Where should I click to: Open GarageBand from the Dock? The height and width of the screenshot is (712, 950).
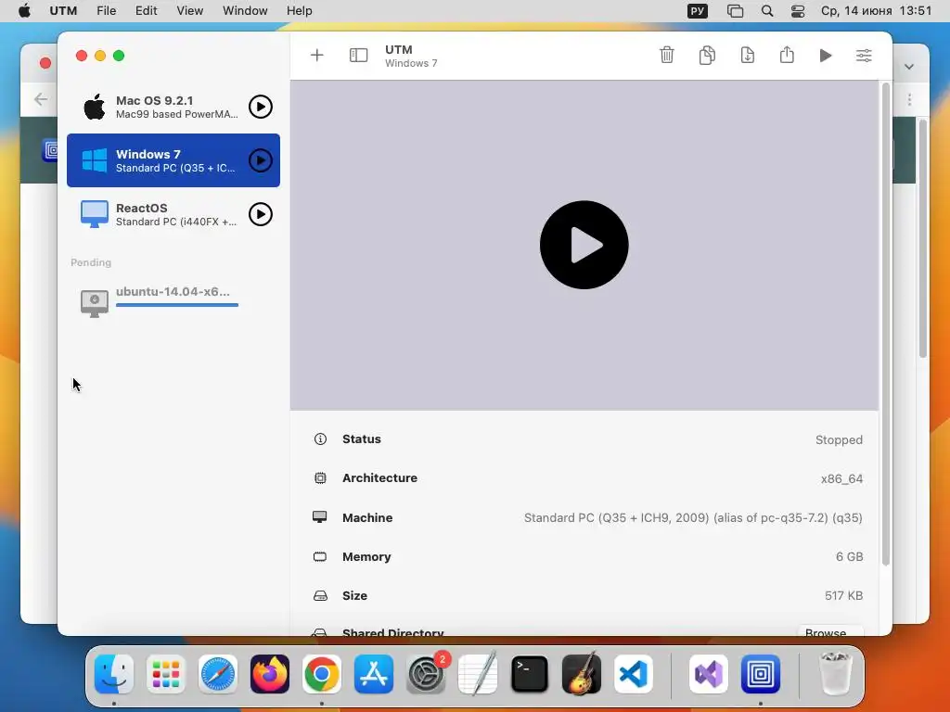click(x=582, y=674)
